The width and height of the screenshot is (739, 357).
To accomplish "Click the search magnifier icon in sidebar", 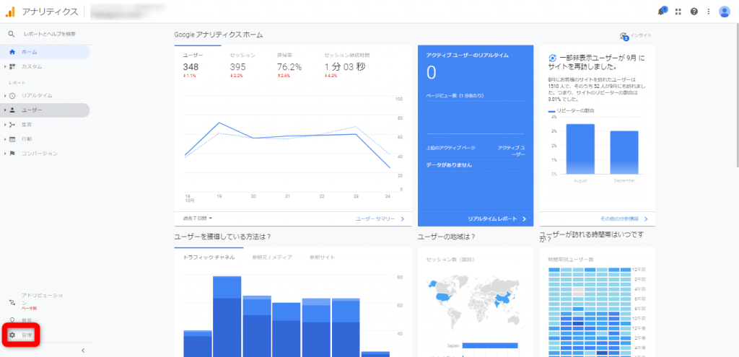I will tap(12, 34).
